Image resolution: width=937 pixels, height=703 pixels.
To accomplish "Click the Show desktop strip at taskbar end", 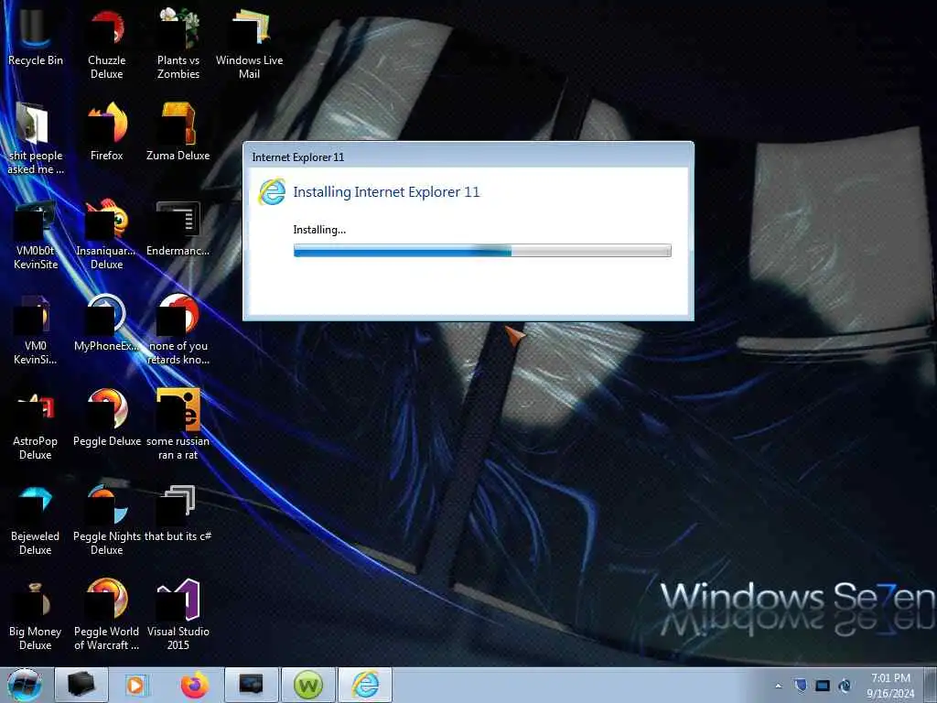I will (930, 685).
